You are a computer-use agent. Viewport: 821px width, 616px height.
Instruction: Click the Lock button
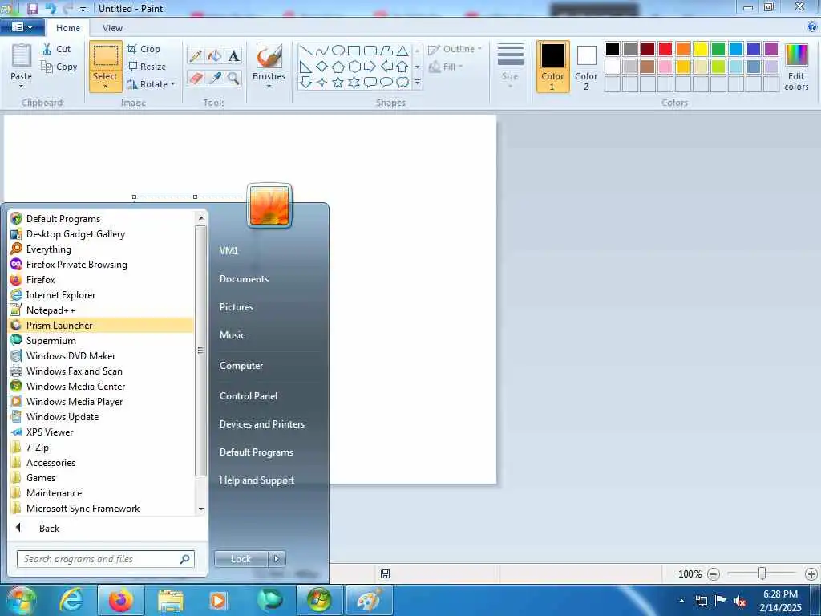click(241, 559)
